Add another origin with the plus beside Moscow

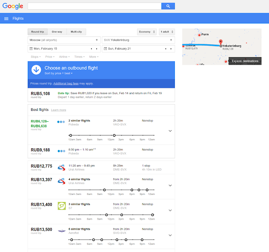pyautogui.click(x=97, y=40)
